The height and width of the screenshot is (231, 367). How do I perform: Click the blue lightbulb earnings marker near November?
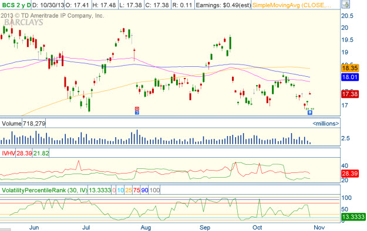[x=310, y=113]
